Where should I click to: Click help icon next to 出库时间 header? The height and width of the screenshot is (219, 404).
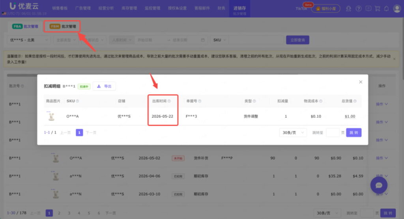click(169, 101)
